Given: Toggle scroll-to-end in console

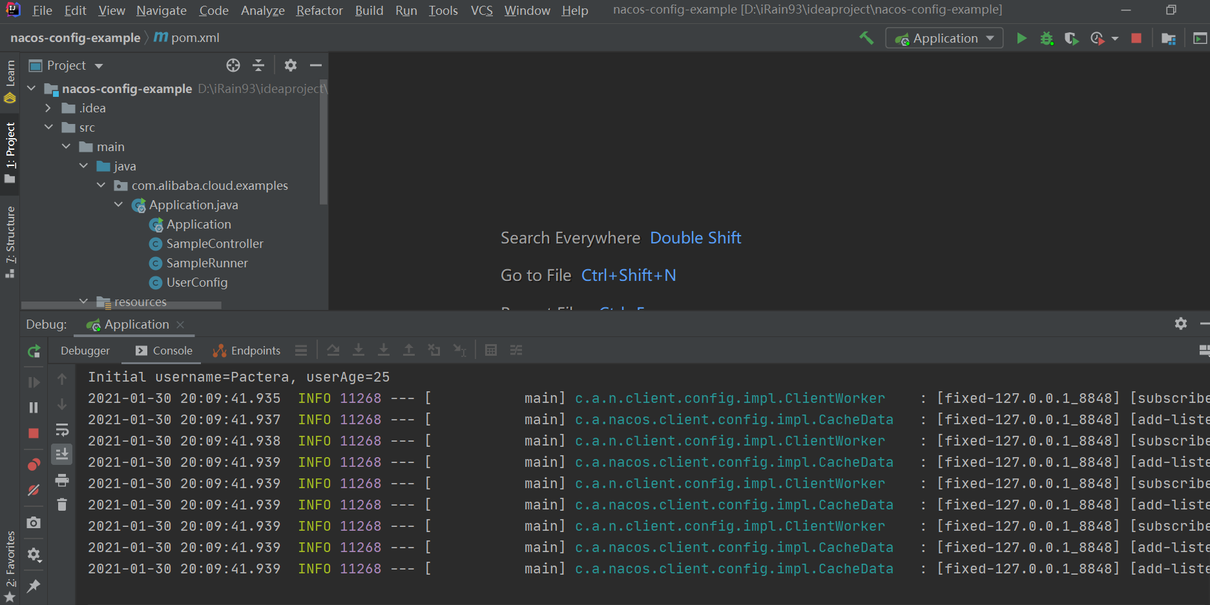Looking at the screenshot, I should tap(62, 454).
